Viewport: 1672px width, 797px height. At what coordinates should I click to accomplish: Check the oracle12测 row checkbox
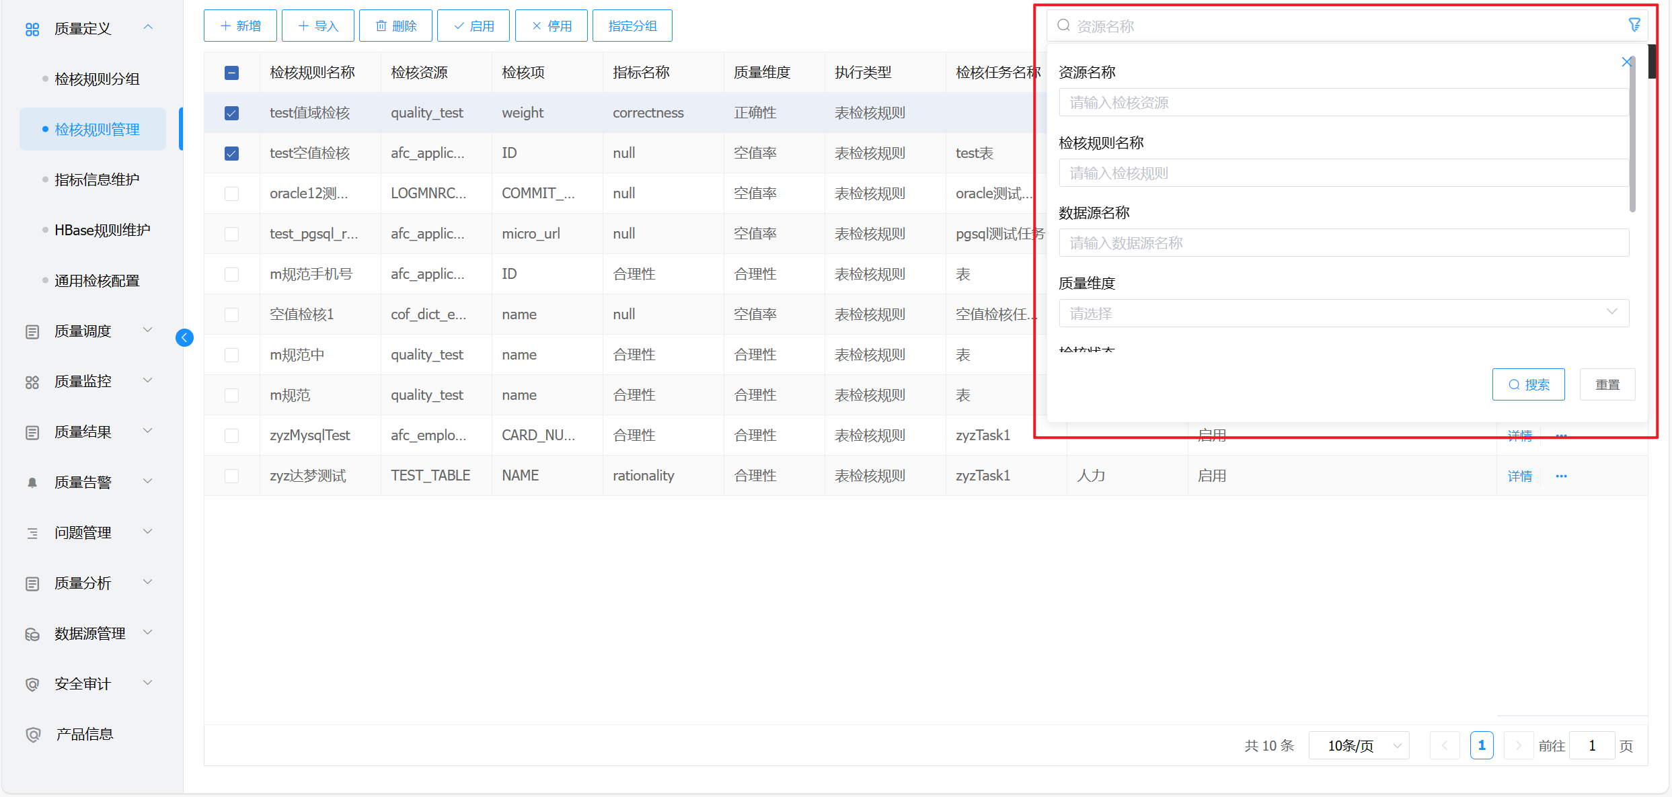click(x=231, y=194)
